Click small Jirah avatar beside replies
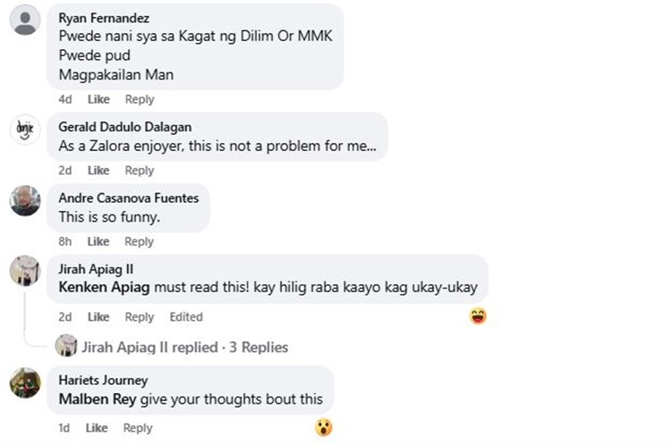671x444 pixels. [66, 346]
